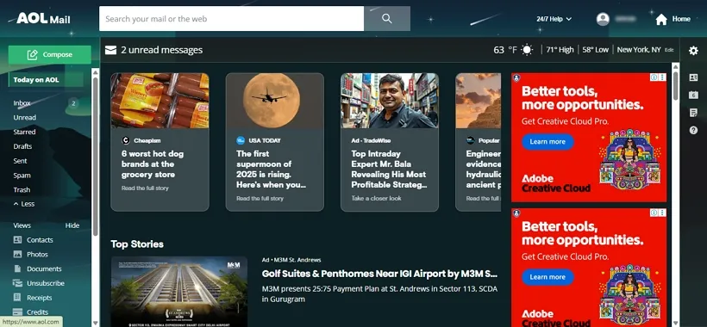Click Learn more on top Adobe ad
Screen dimensions: 707x327
(547, 142)
